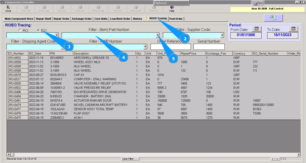Click the Serial Number input field
The image size is (306, 163).
(x=209, y=47)
